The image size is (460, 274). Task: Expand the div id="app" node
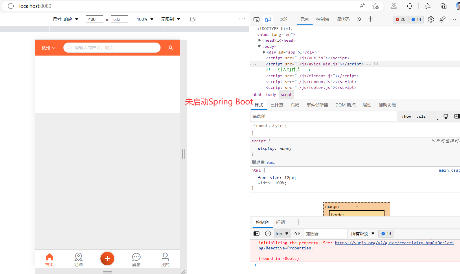point(264,52)
